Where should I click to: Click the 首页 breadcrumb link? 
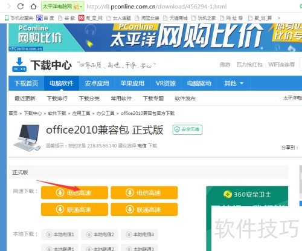13,113
